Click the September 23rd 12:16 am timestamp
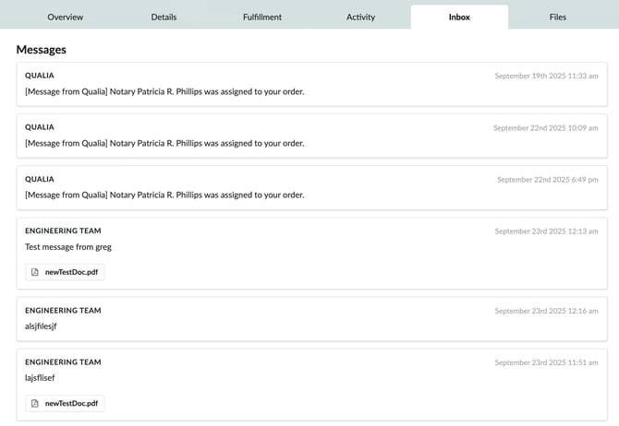Image resolution: width=619 pixels, height=426 pixels. pyautogui.click(x=546, y=311)
